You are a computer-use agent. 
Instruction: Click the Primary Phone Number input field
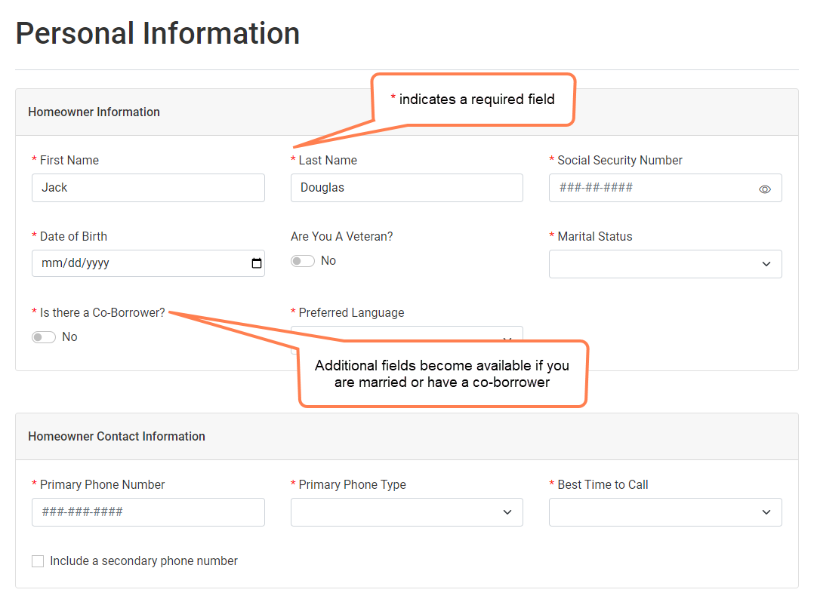pyautogui.click(x=148, y=512)
